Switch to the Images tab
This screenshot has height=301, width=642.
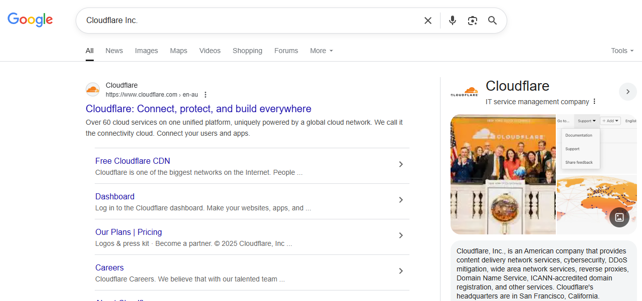click(146, 51)
